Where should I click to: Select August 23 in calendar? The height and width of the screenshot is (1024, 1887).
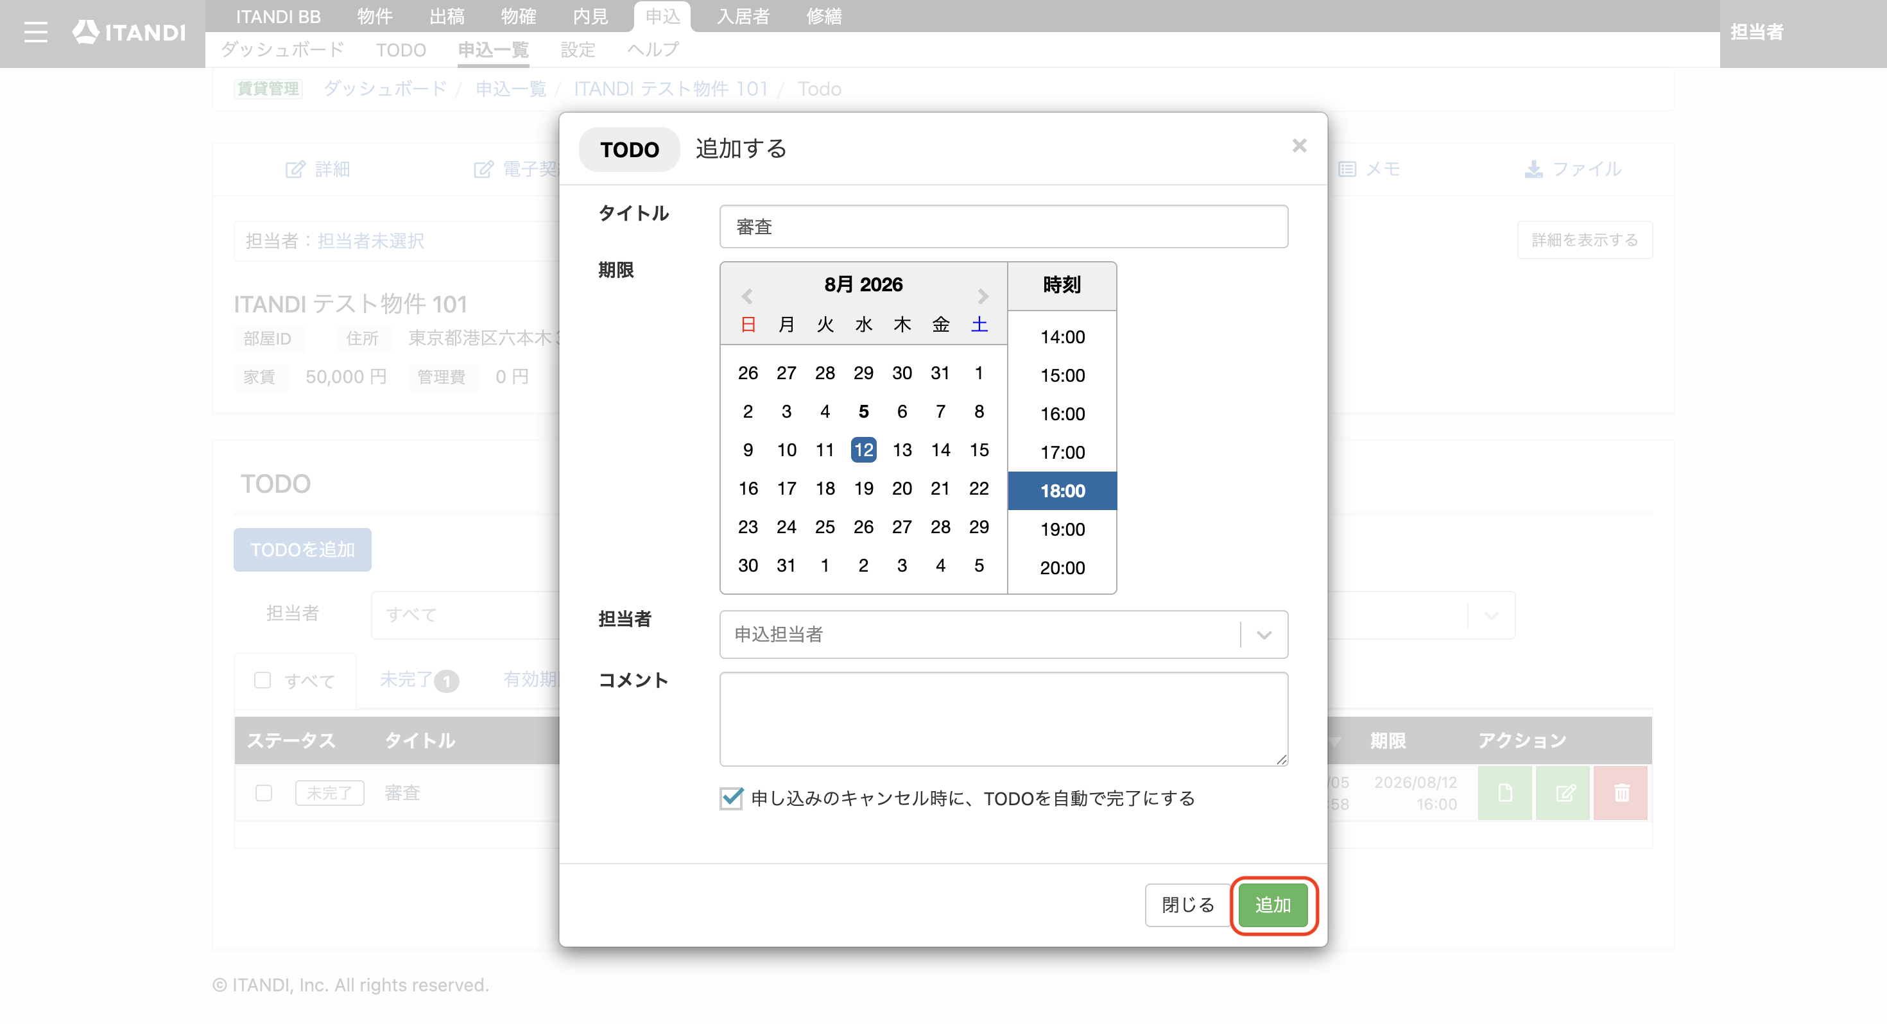coord(748,527)
